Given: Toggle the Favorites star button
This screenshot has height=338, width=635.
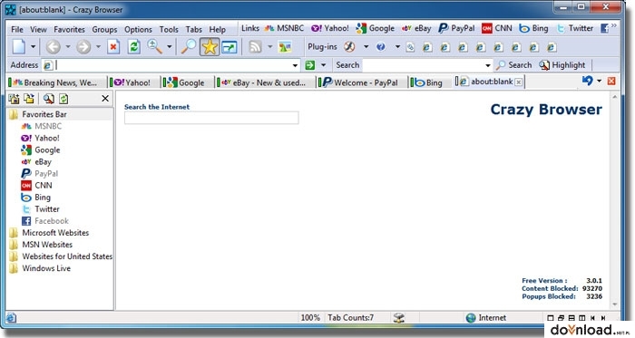Looking at the screenshot, I should coord(210,47).
